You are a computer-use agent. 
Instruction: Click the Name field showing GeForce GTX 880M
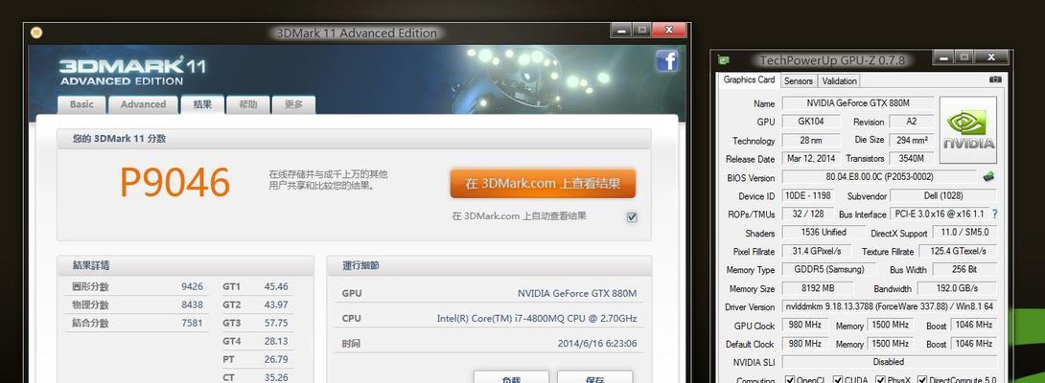click(858, 103)
